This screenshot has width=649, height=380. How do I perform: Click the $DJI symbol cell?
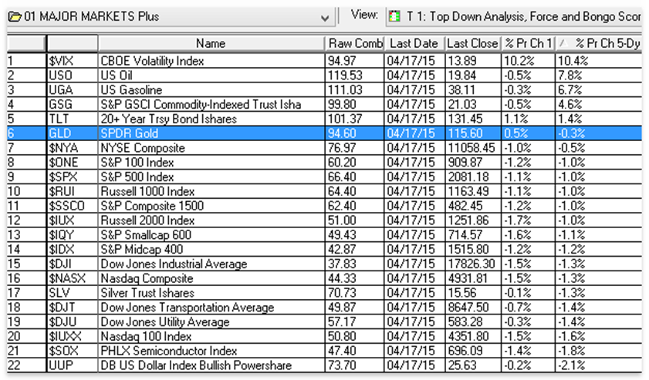(x=73, y=264)
